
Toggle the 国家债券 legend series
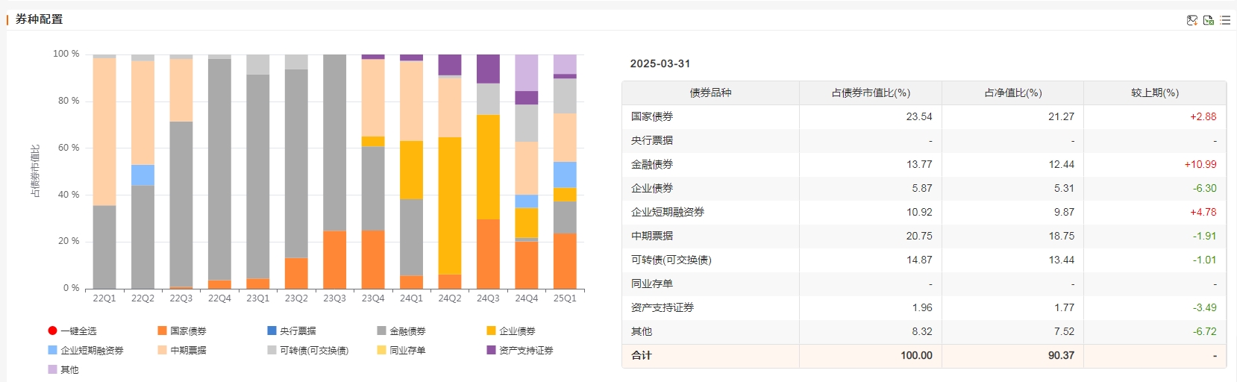(182, 331)
